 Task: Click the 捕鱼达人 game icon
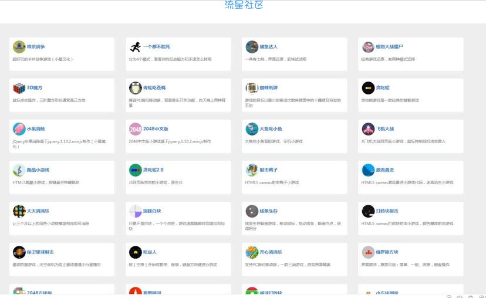(x=252, y=47)
